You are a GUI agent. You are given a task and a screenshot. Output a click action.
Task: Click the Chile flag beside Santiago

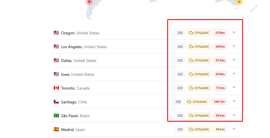click(x=56, y=102)
